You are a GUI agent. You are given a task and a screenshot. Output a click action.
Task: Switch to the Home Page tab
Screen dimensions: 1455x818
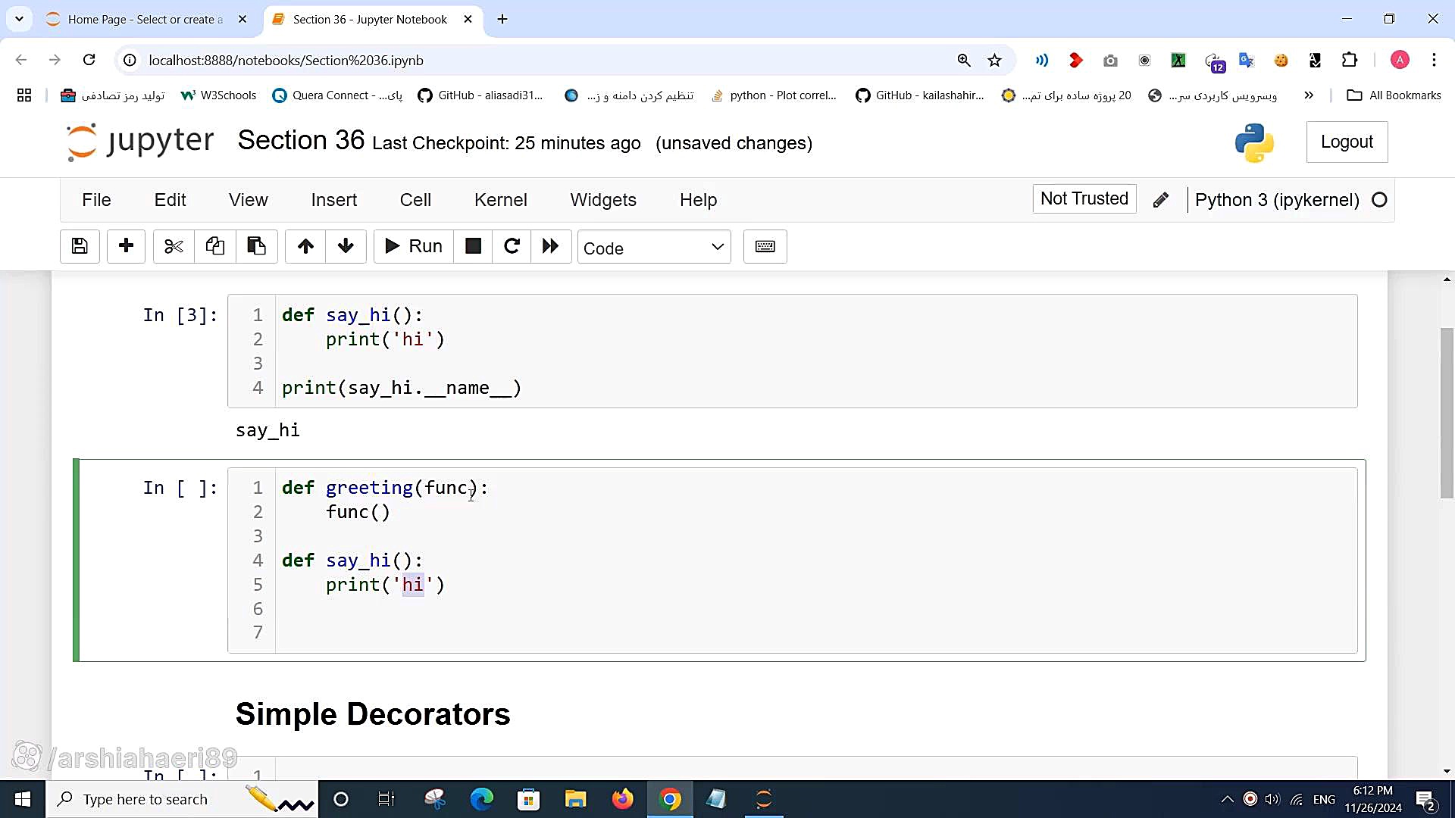[x=145, y=19]
